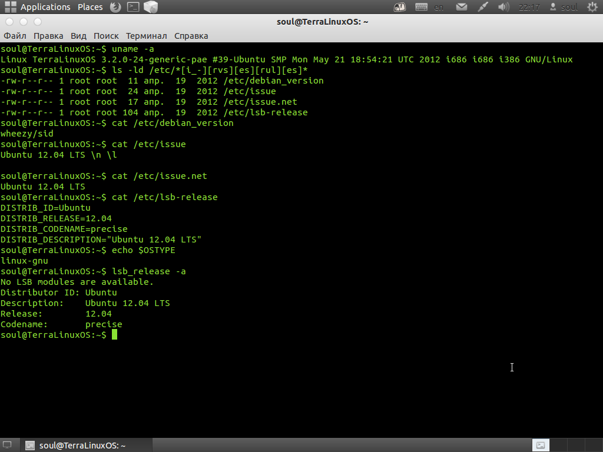Click 'No LSB modules are available.' line
The height and width of the screenshot is (452, 603).
tap(77, 282)
